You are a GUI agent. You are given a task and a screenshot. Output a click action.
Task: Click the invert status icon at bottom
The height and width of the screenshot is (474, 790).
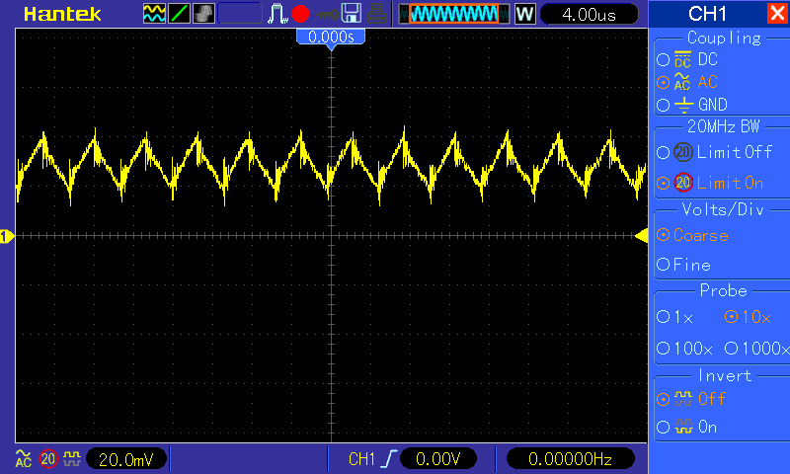(72, 458)
